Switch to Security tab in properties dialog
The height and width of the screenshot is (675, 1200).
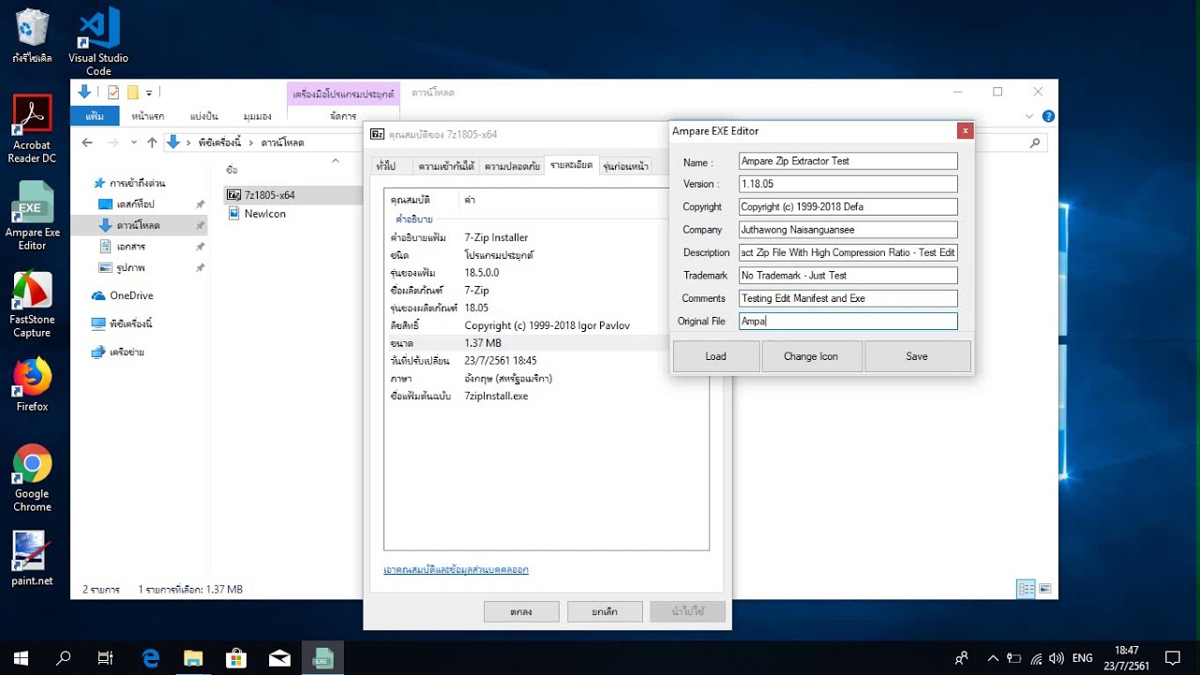click(x=512, y=166)
